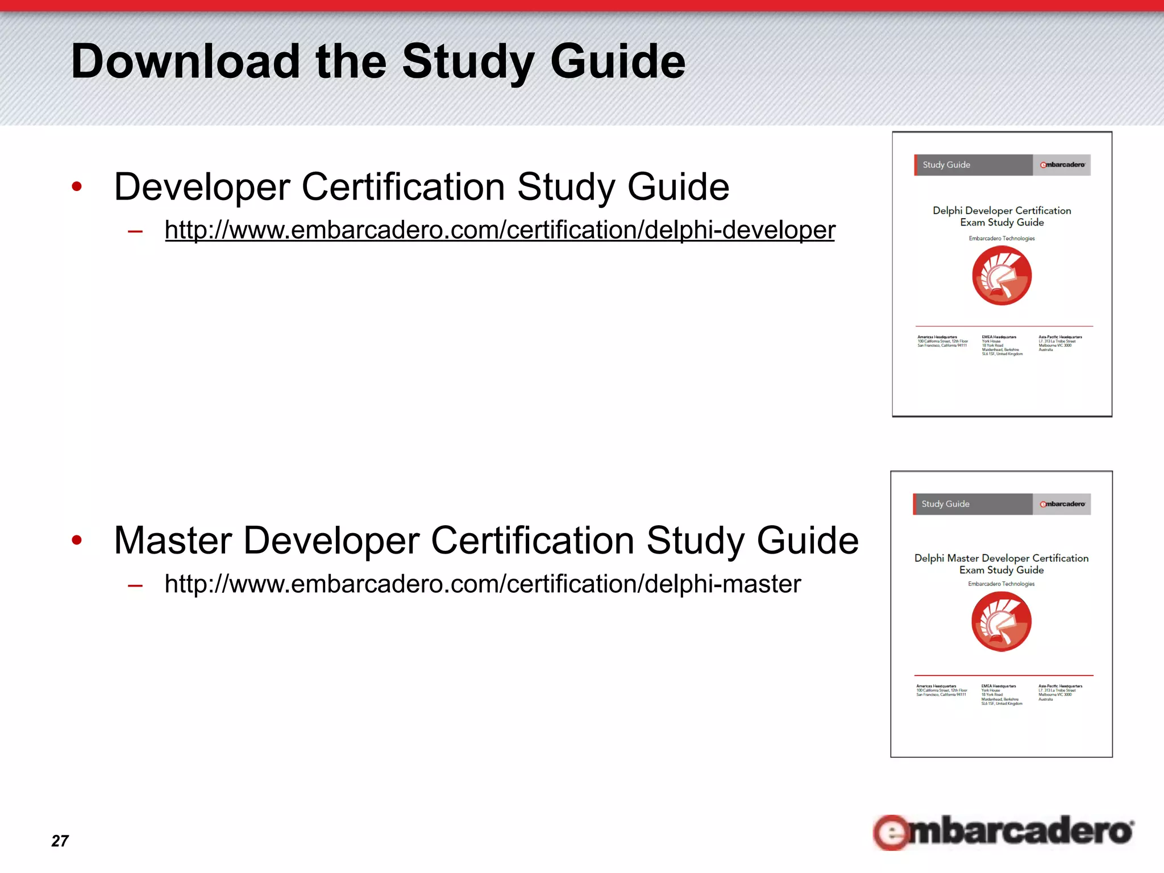Open the delphi-developer certification link

(x=500, y=230)
